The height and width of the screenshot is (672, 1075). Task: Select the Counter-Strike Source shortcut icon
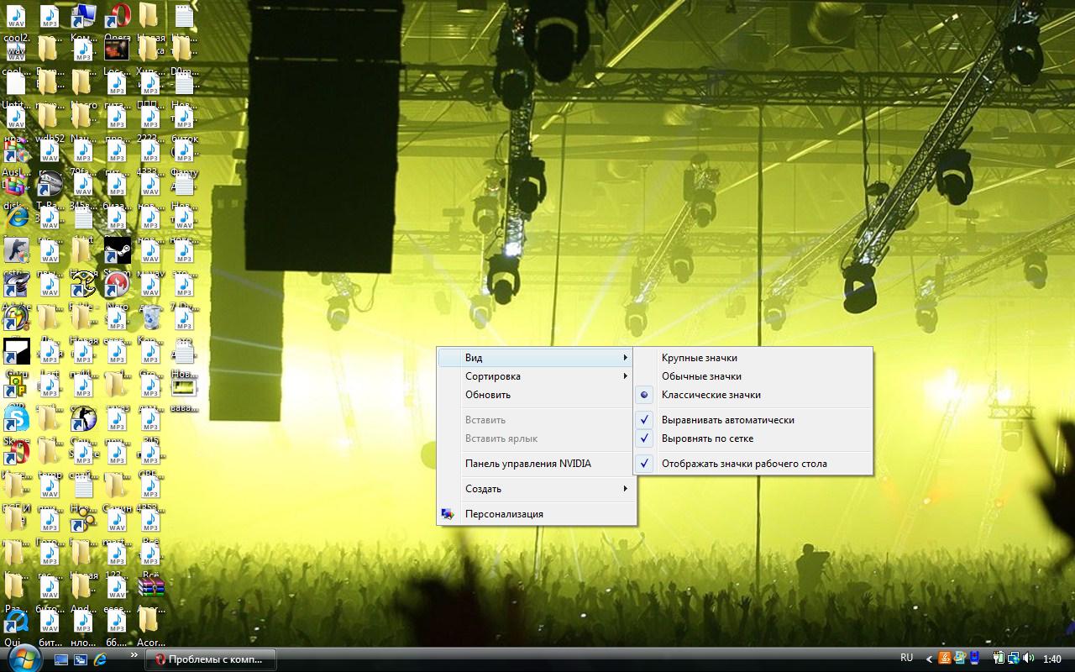click(x=83, y=418)
